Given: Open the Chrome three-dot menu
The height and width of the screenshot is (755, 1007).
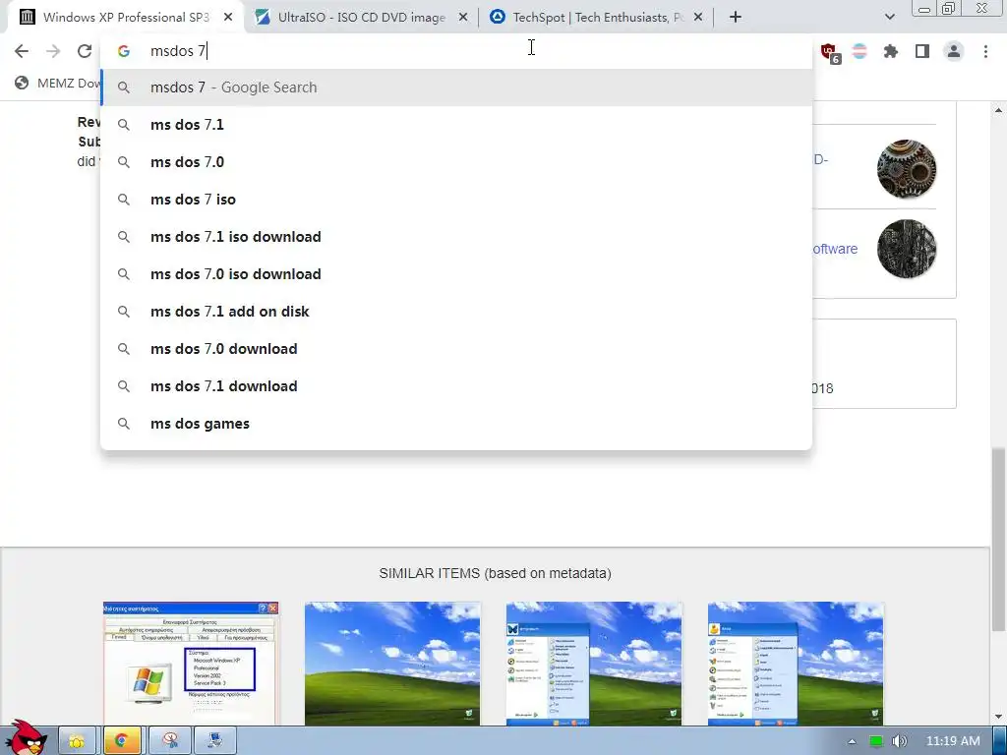Looking at the screenshot, I should [985, 51].
